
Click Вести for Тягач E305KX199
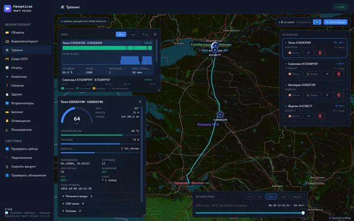[294, 53]
